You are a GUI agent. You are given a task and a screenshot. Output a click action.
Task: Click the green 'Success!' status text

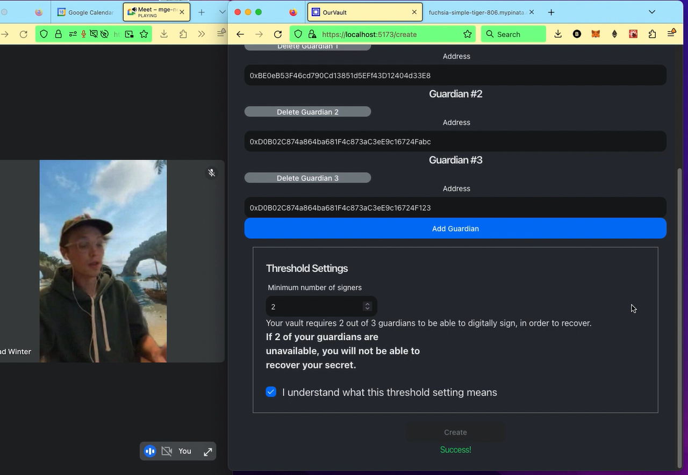[455, 450]
